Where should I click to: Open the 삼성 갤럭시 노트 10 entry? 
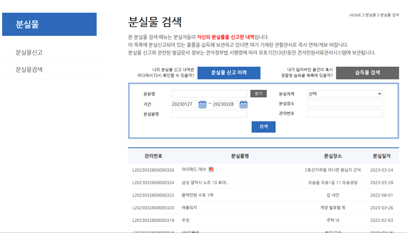pos(205,183)
